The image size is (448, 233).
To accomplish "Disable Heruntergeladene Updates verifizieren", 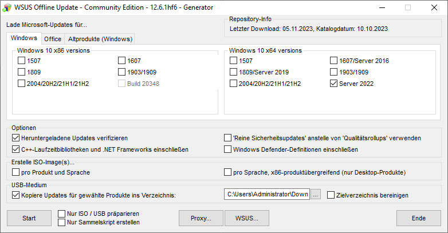I will point(15,138).
